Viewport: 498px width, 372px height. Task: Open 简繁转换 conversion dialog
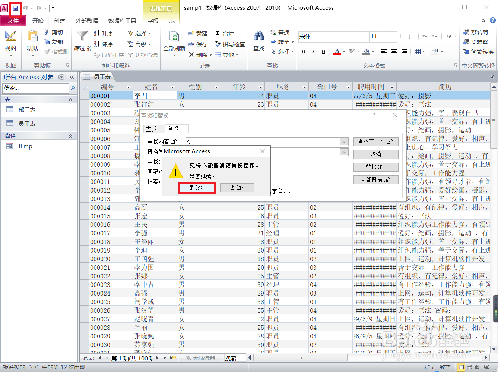pos(479,51)
